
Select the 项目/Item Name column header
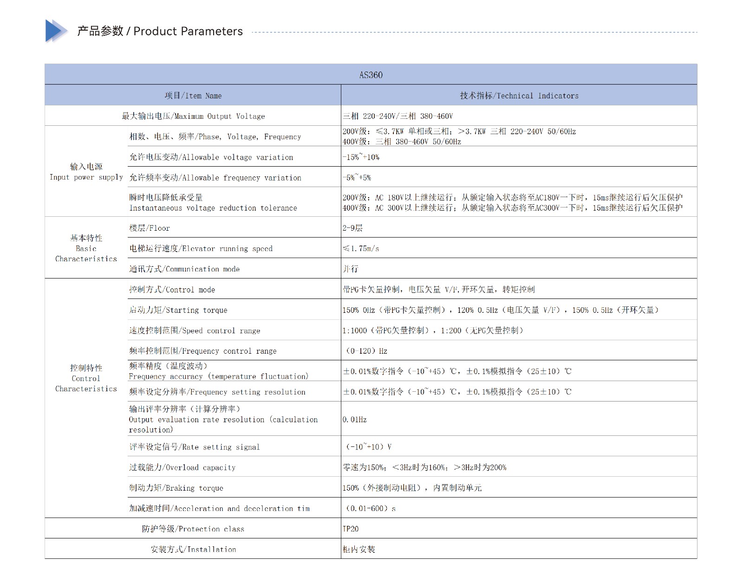193,96
